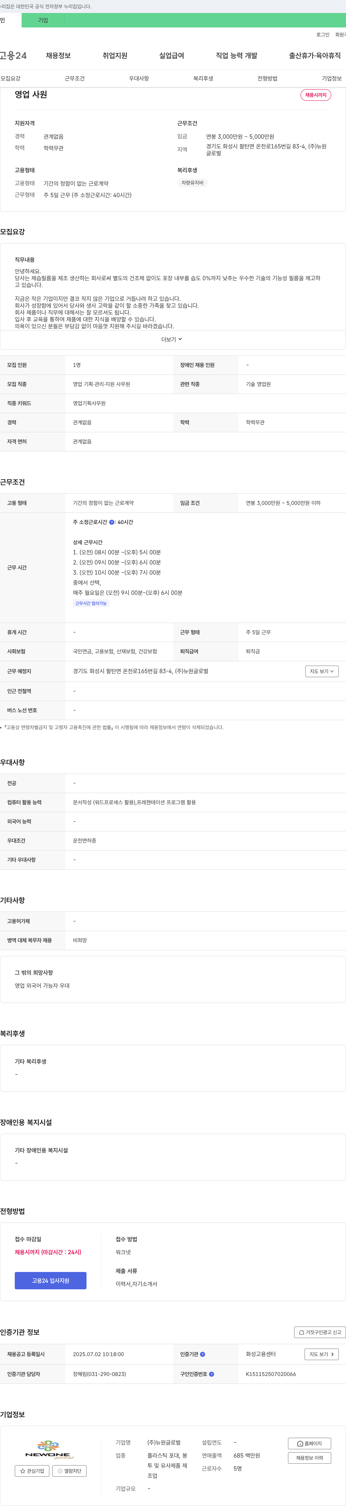Click the 채용시까지 badge near the title
This screenshot has width=346, height=1506.
(x=316, y=95)
